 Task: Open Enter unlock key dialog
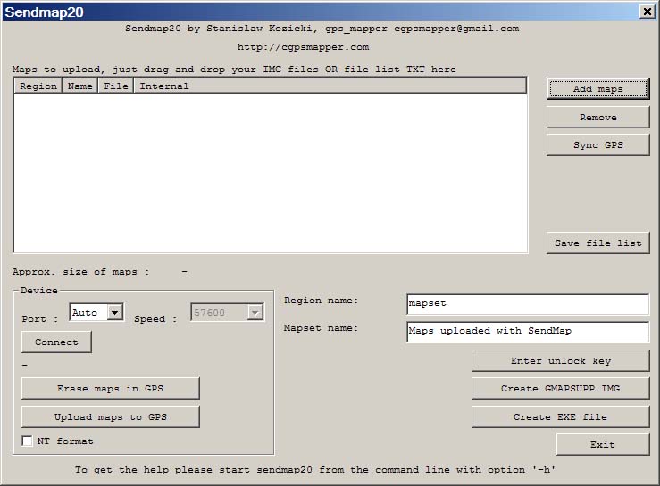click(x=560, y=361)
